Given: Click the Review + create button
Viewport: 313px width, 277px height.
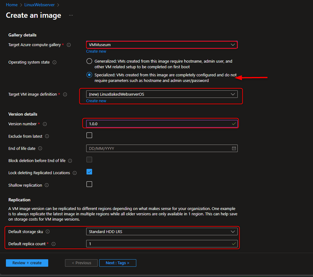Looking at the screenshot, I should point(27,263).
